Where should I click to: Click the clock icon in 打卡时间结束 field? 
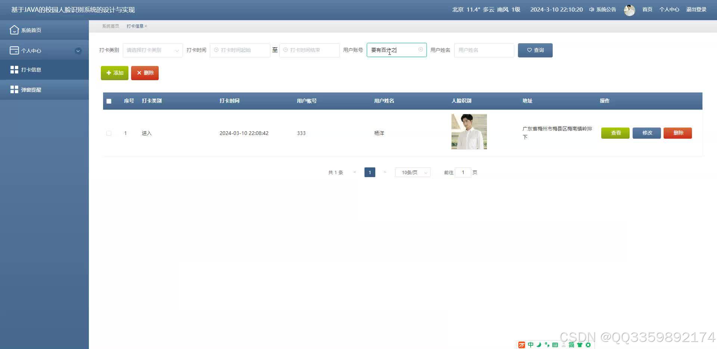(x=286, y=50)
